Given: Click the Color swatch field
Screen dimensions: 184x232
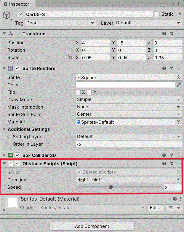Looking at the screenshot, I should tap(125, 85).
